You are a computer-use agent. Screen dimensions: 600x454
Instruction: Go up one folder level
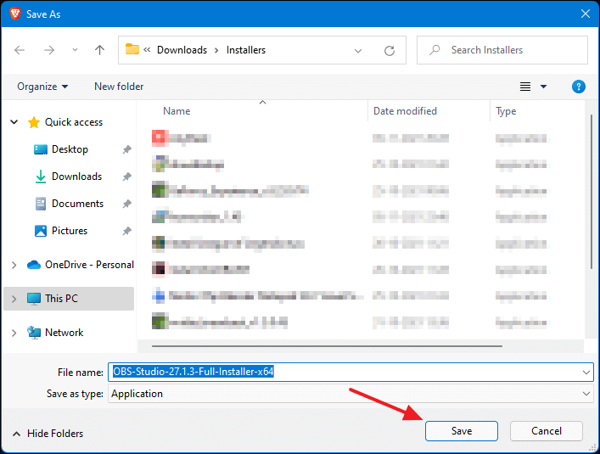(x=99, y=50)
